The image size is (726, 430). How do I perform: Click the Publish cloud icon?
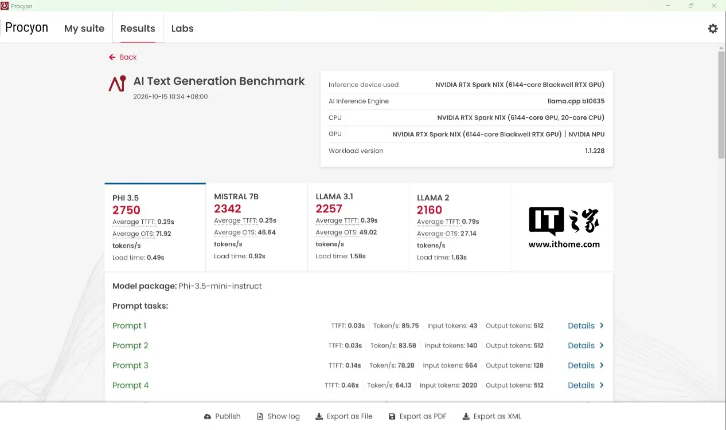click(208, 417)
